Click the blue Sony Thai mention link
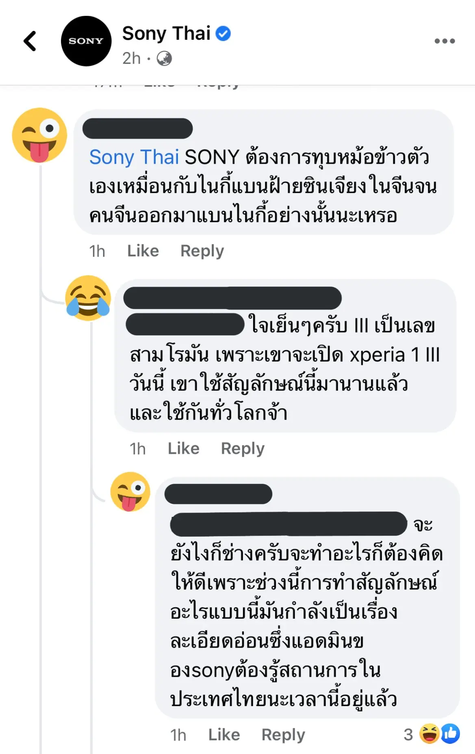 tap(134, 157)
